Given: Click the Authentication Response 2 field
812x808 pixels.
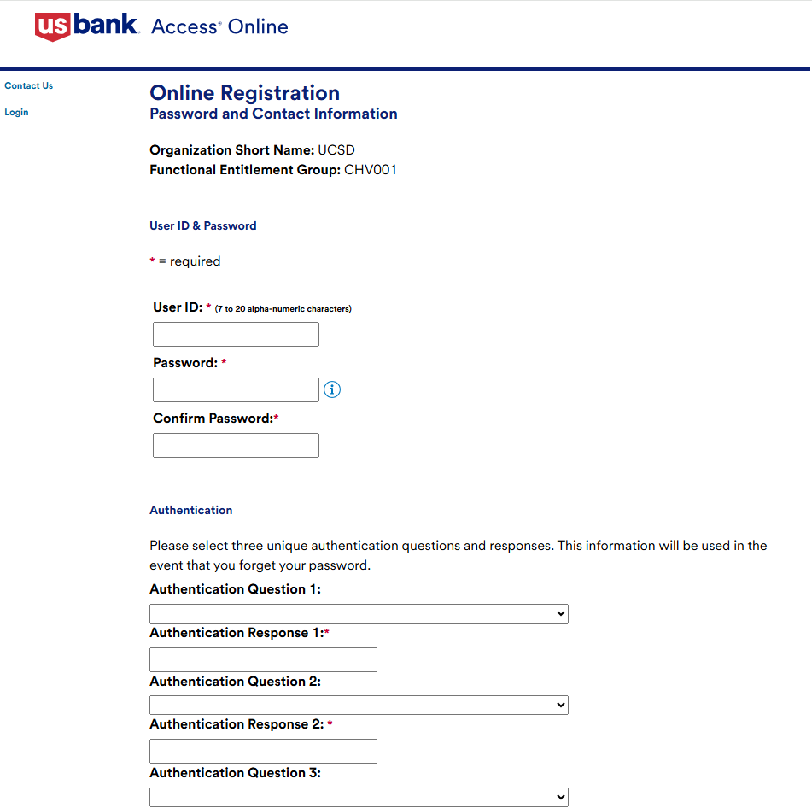Looking at the screenshot, I should (x=263, y=751).
